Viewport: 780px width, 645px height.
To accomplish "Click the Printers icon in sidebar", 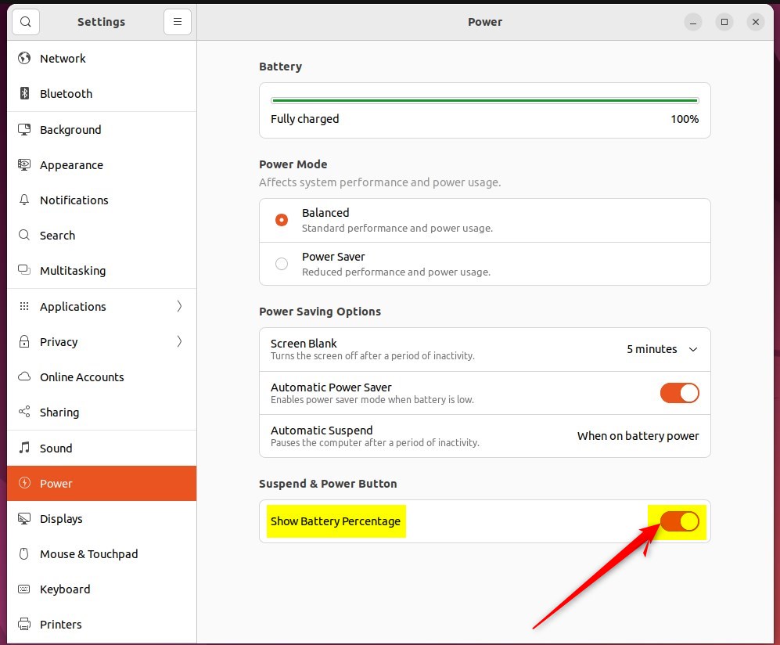I will pyautogui.click(x=24, y=624).
